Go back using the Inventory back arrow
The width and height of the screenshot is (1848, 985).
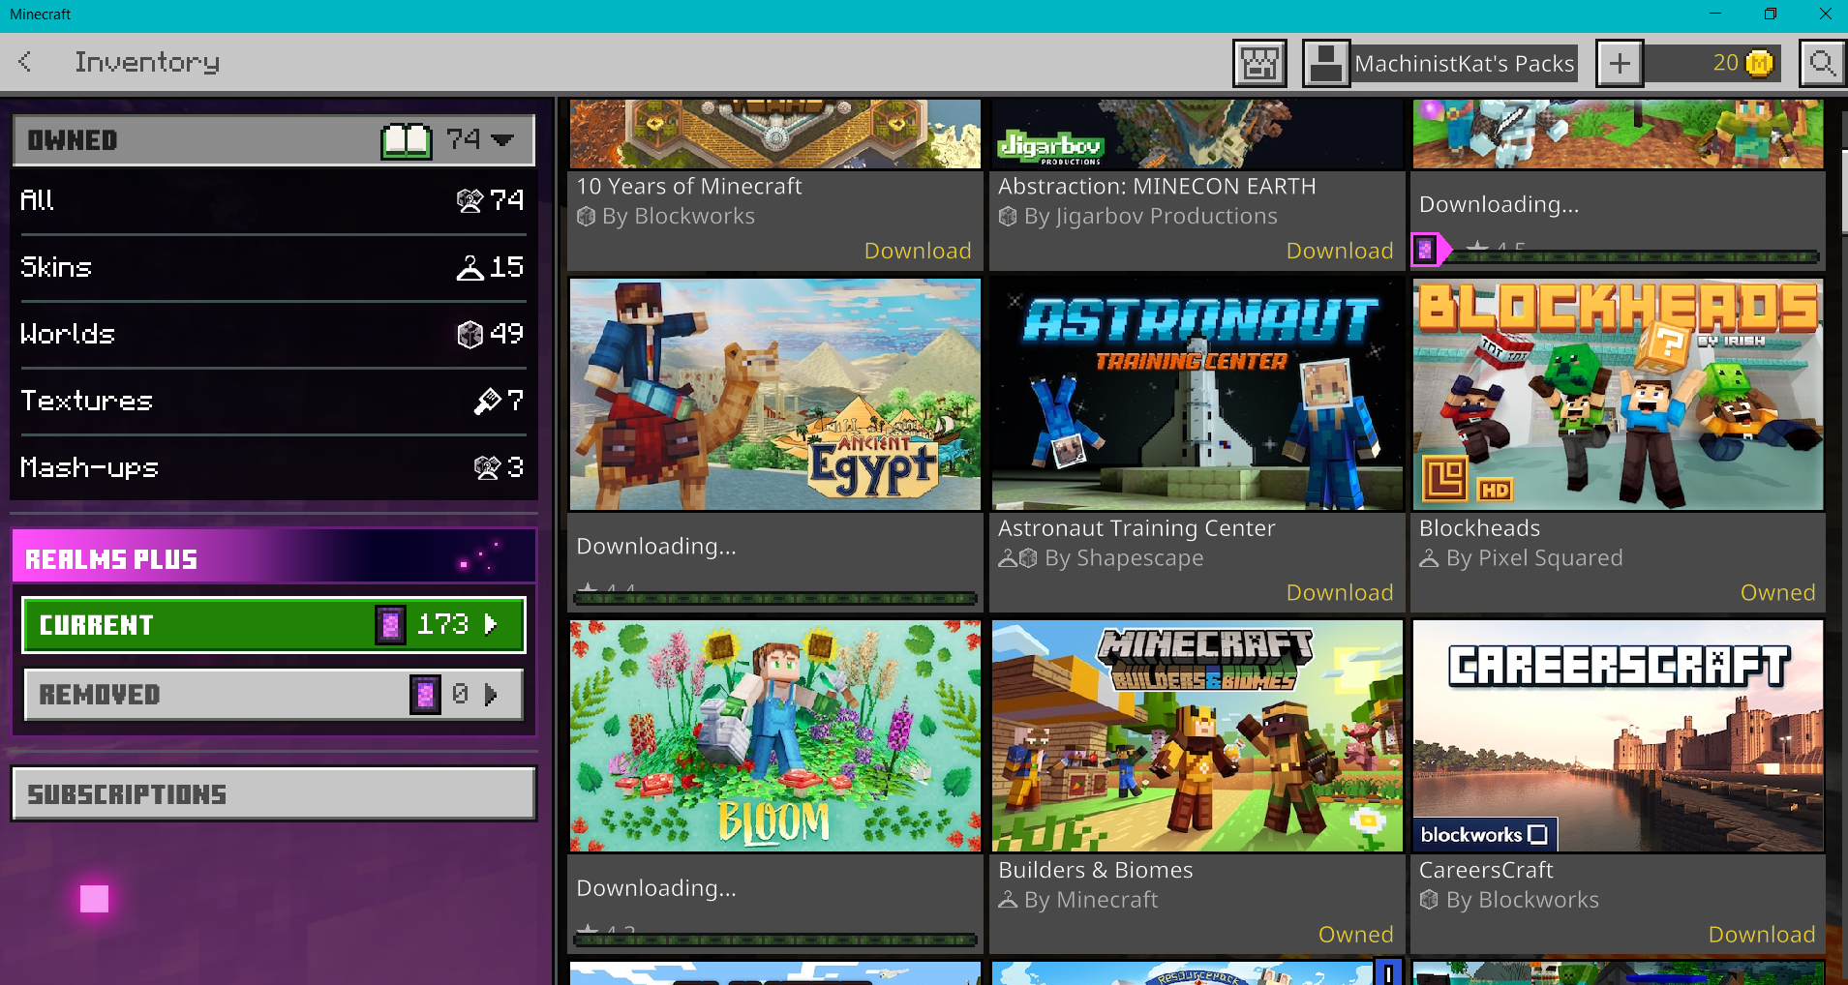26,62
